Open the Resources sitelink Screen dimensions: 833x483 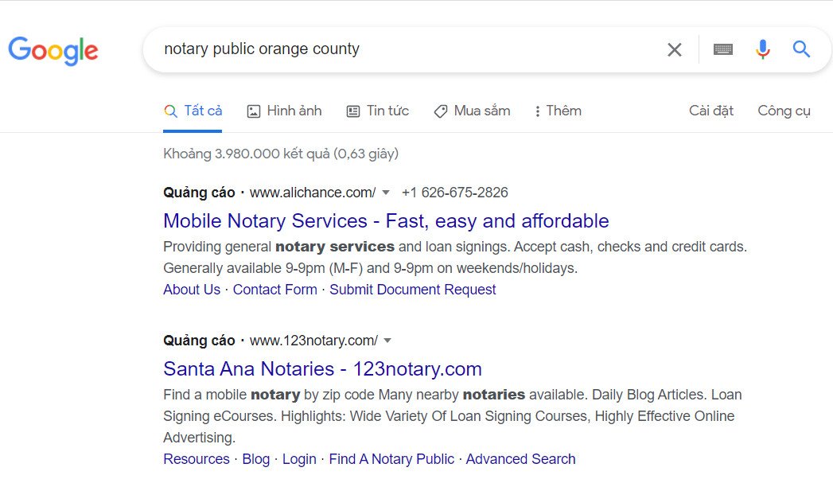(x=197, y=459)
